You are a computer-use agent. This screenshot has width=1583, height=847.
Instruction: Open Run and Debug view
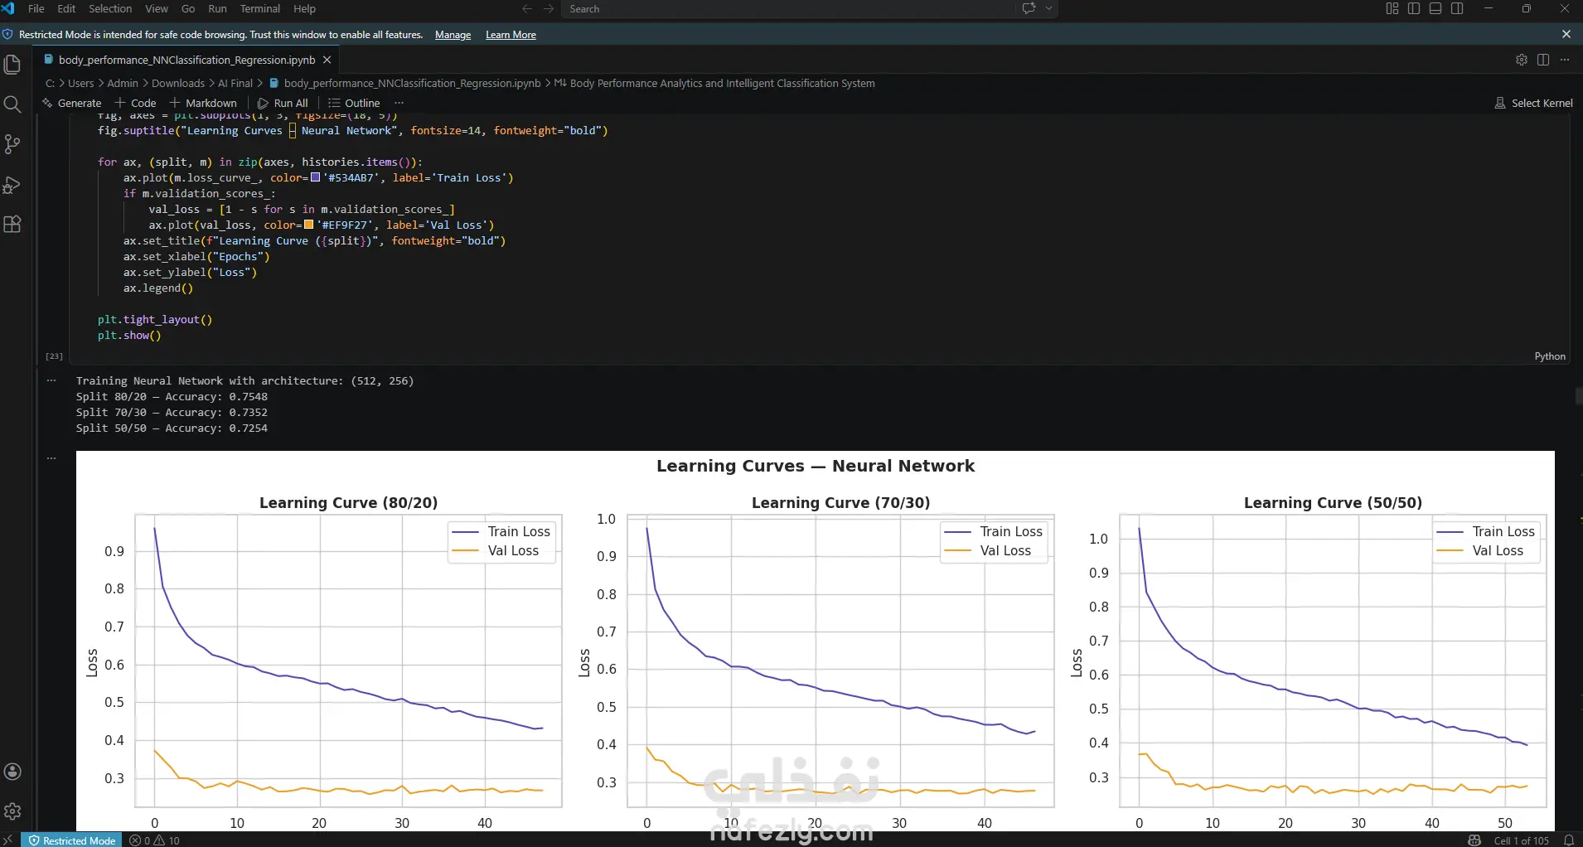[12, 185]
